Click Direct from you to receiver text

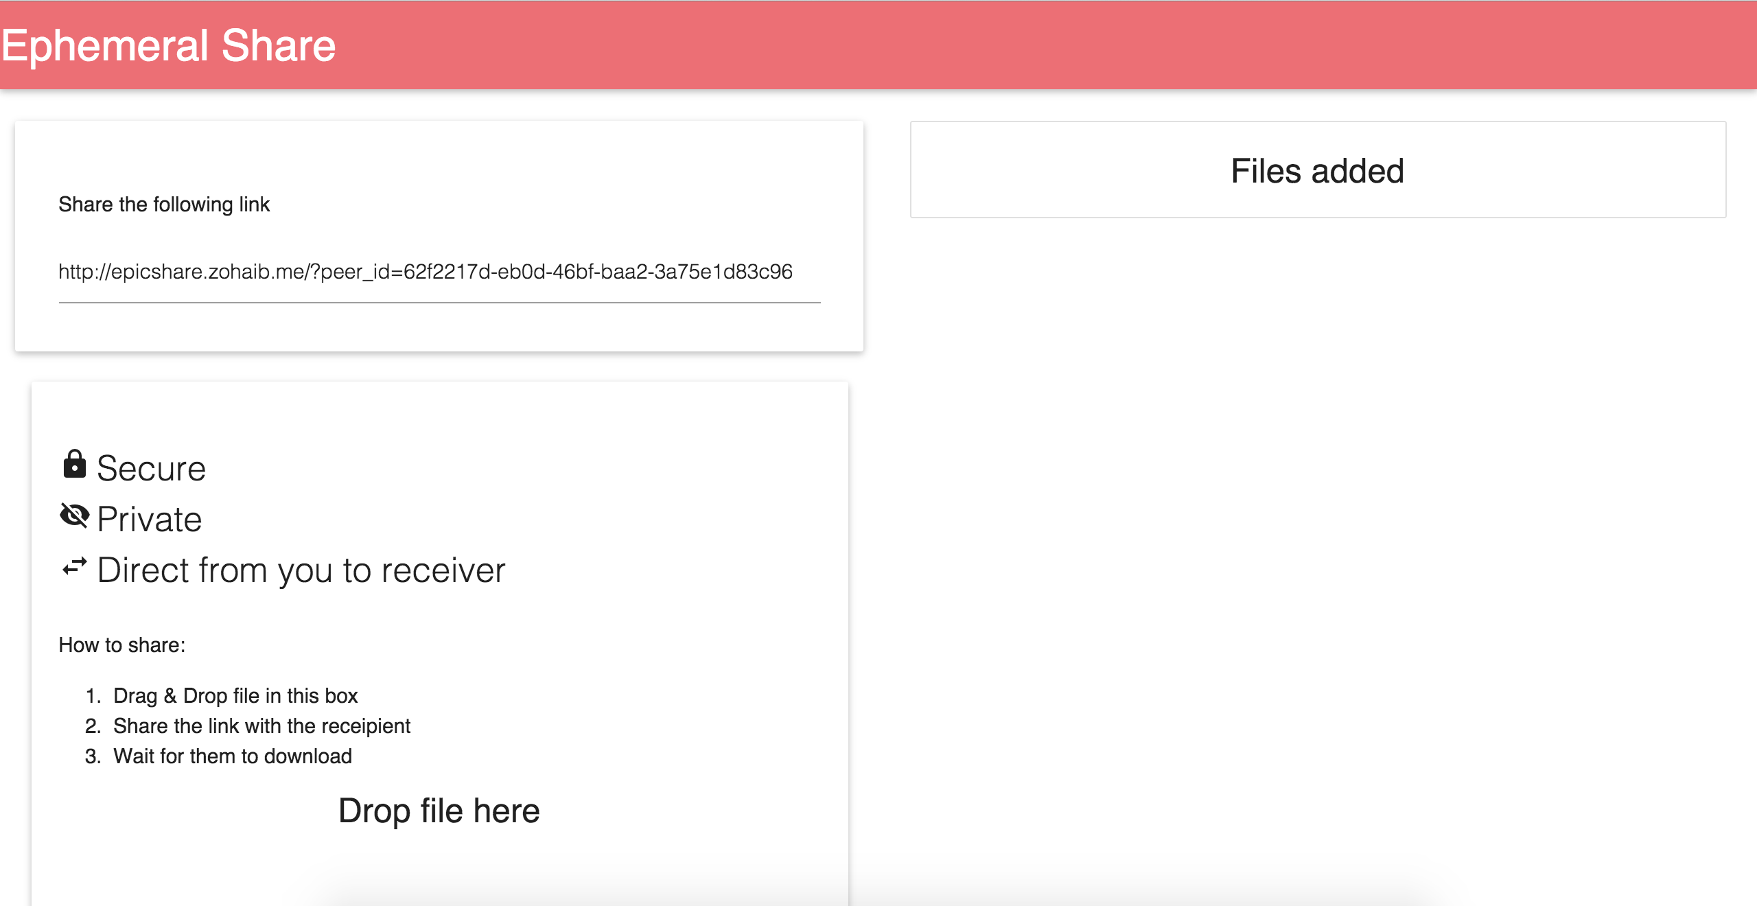coord(301,570)
